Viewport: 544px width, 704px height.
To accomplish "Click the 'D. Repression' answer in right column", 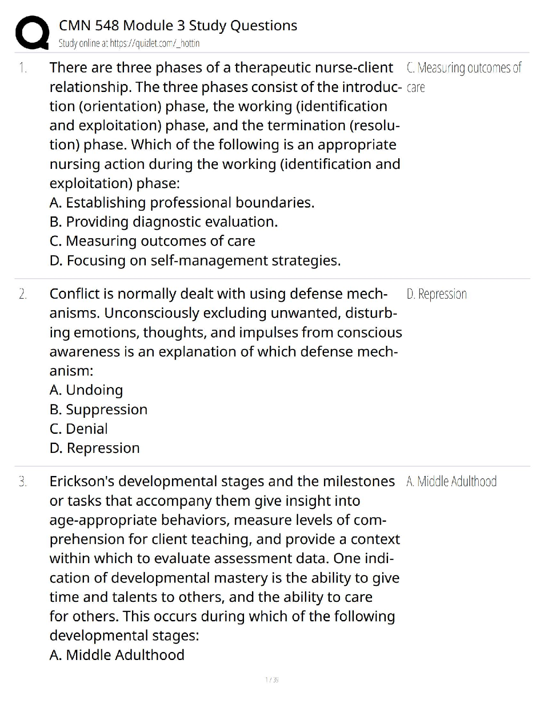I will click(436, 294).
